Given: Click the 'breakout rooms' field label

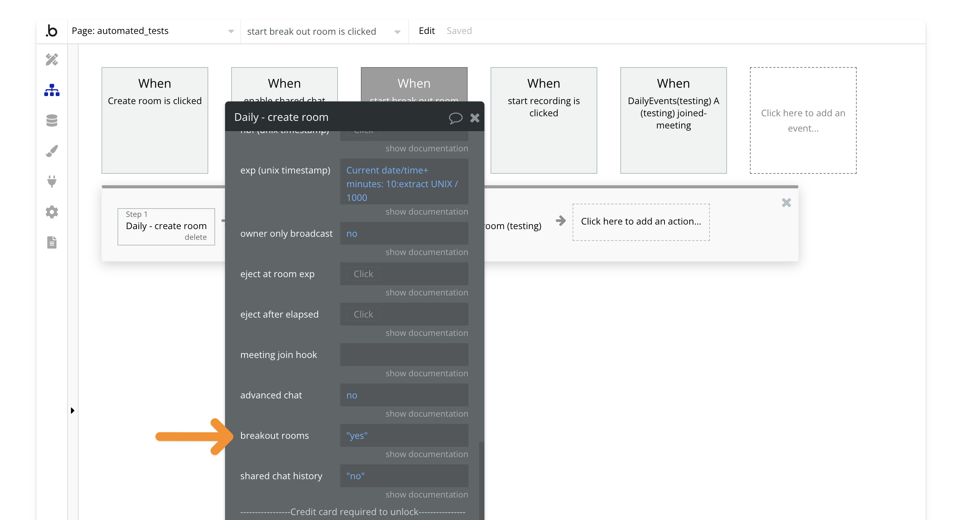Looking at the screenshot, I should [275, 436].
